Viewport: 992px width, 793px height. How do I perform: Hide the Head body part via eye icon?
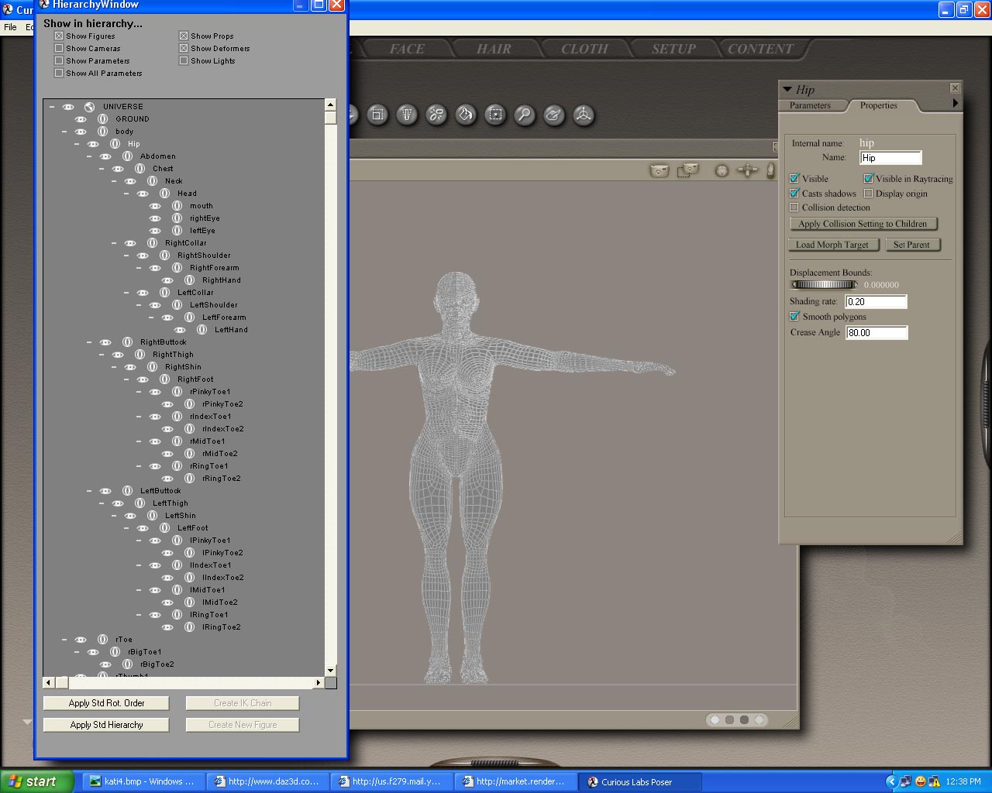tap(143, 194)
